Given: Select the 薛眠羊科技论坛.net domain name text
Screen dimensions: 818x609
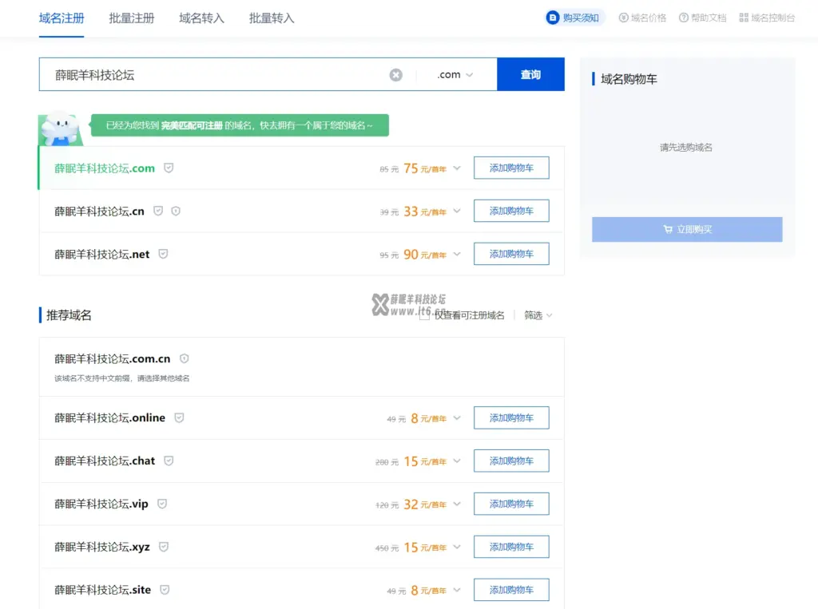Looking at the screenshot, I should click(101, 255).
